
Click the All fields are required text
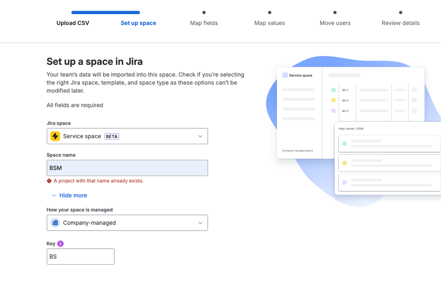pos(75,105)
